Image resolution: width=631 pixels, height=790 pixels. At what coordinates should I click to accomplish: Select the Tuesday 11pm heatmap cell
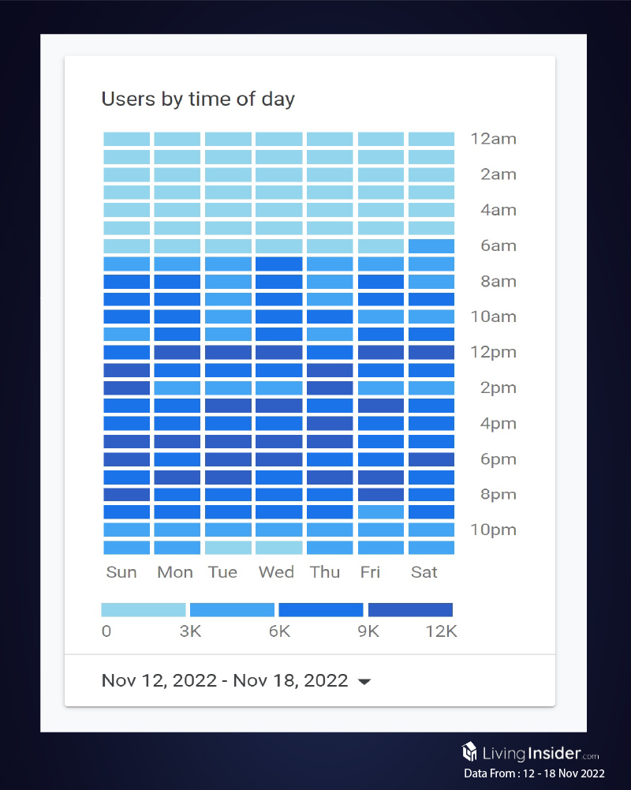228,548
